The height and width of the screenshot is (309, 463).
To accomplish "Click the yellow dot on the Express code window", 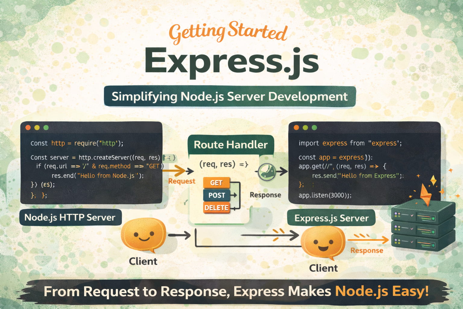I will [x=305, y=127].
